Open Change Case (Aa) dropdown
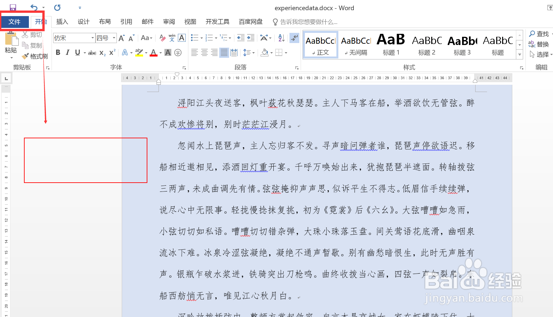Screen dimensions: 553x317 pos(146,38)
